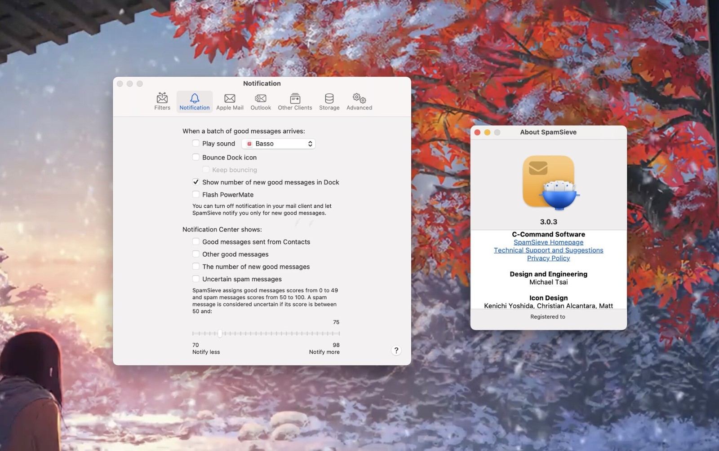Click the Registered to text
Image resolution: width=719 pixels, height=451 pixels.
pyautogui.click(x=547, y=317)
